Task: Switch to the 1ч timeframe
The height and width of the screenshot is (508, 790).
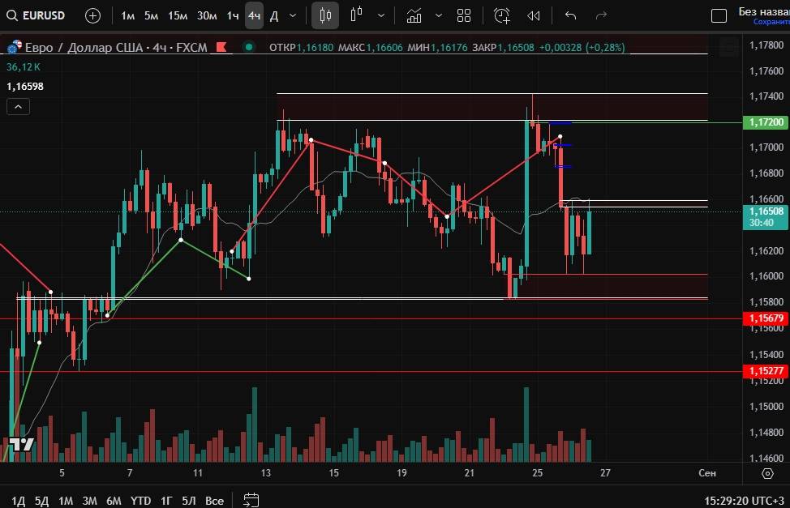Action: (233, 15)
